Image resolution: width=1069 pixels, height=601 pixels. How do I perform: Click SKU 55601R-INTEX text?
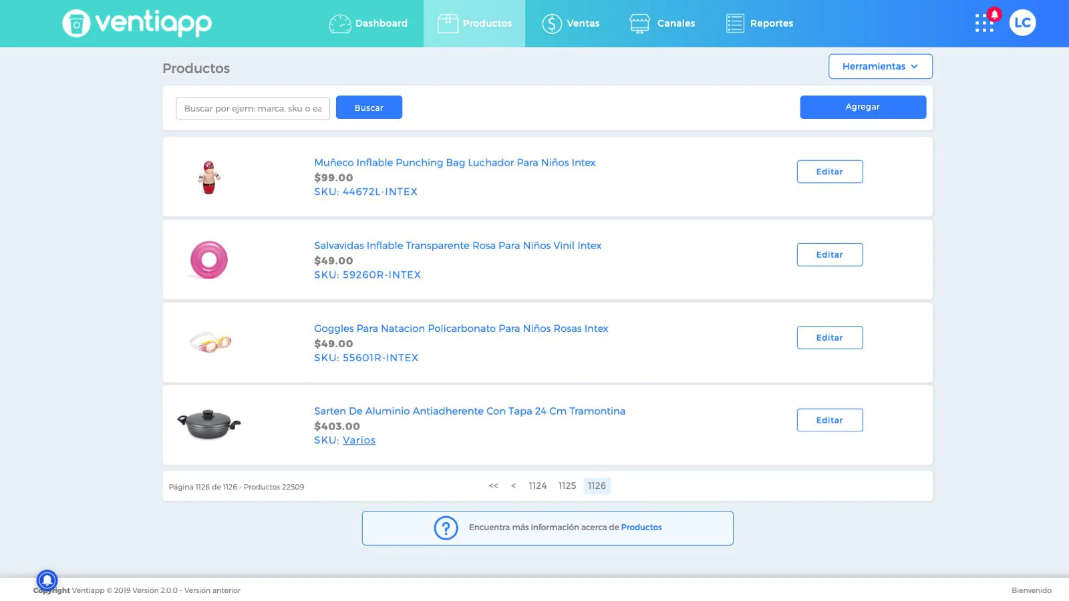click(x=366, y=357)
